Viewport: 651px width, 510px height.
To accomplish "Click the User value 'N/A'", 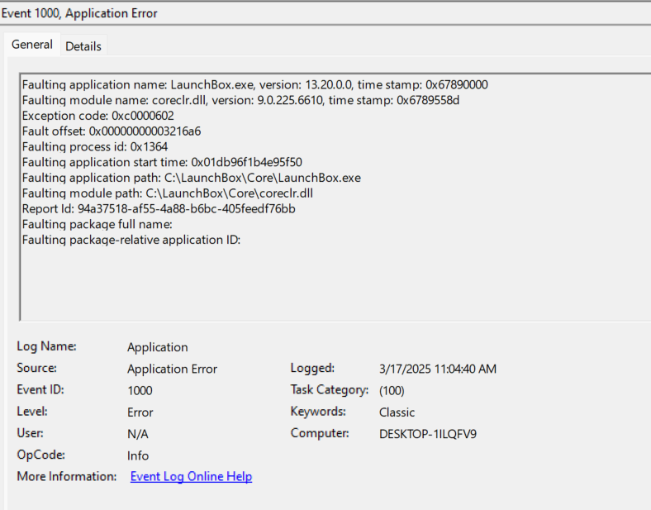I will tap(138, 434).
